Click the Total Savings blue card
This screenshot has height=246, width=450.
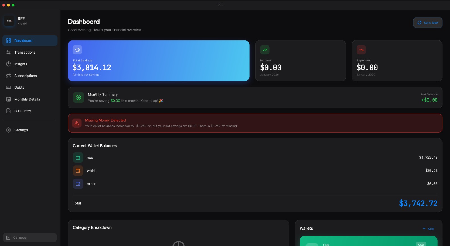tap(159, 61)
